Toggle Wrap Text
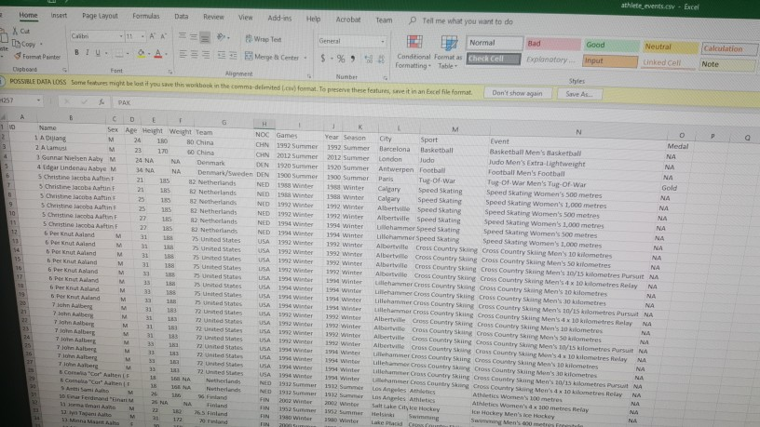The width and height of the screenshot is (760, 427). point(264,39)
